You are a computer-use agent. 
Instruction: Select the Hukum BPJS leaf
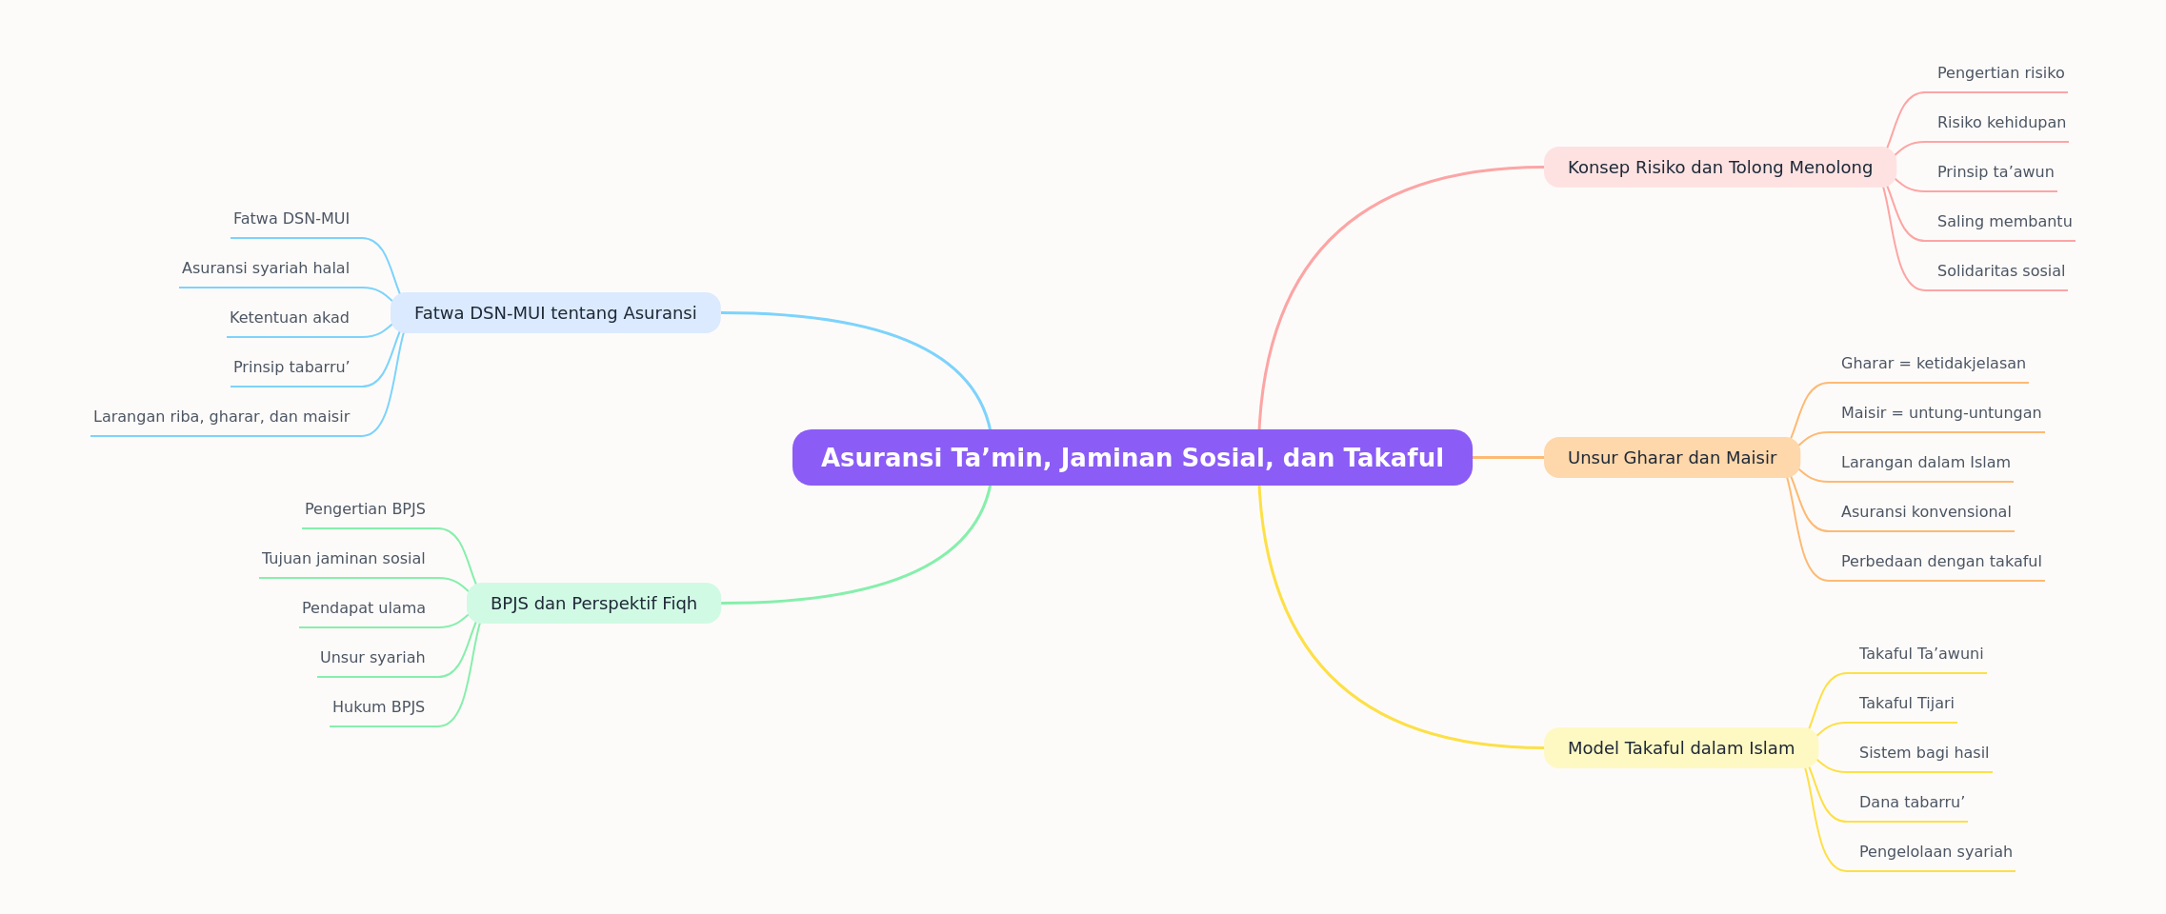(378, 707)
